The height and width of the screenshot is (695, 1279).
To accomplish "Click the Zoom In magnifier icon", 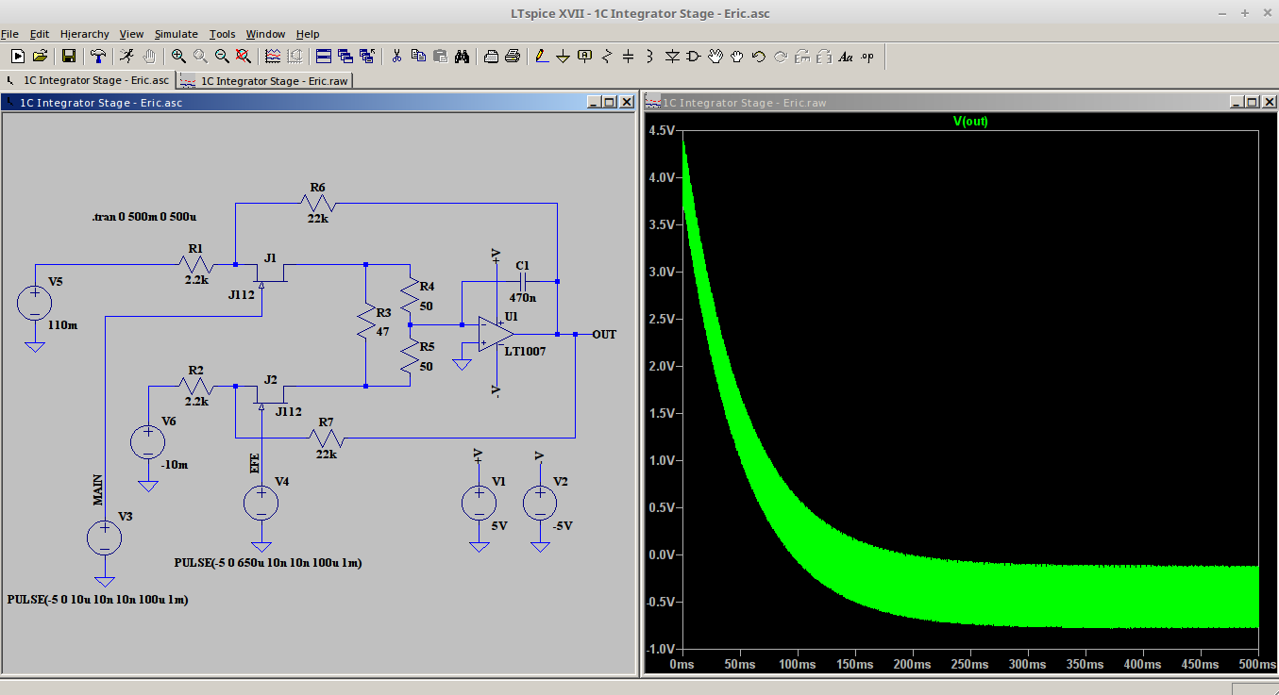I will coord(178,57).
